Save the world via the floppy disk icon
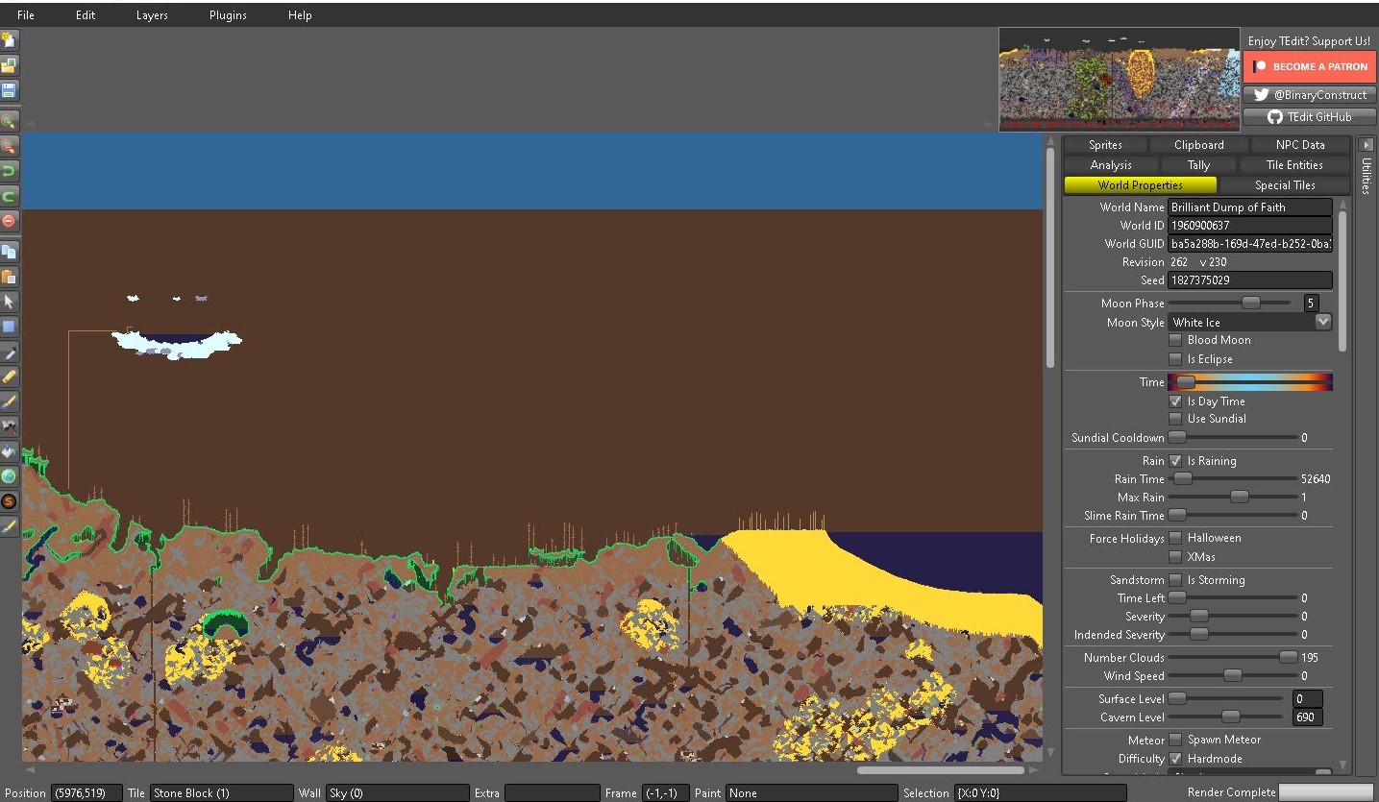Image resolution: width=1379 pixels, height=802 pixels. pyautogui.click(x=12, y=90)
